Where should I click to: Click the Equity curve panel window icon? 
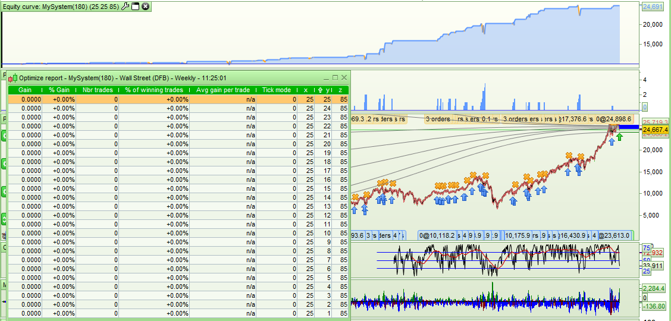click(135, 7)
